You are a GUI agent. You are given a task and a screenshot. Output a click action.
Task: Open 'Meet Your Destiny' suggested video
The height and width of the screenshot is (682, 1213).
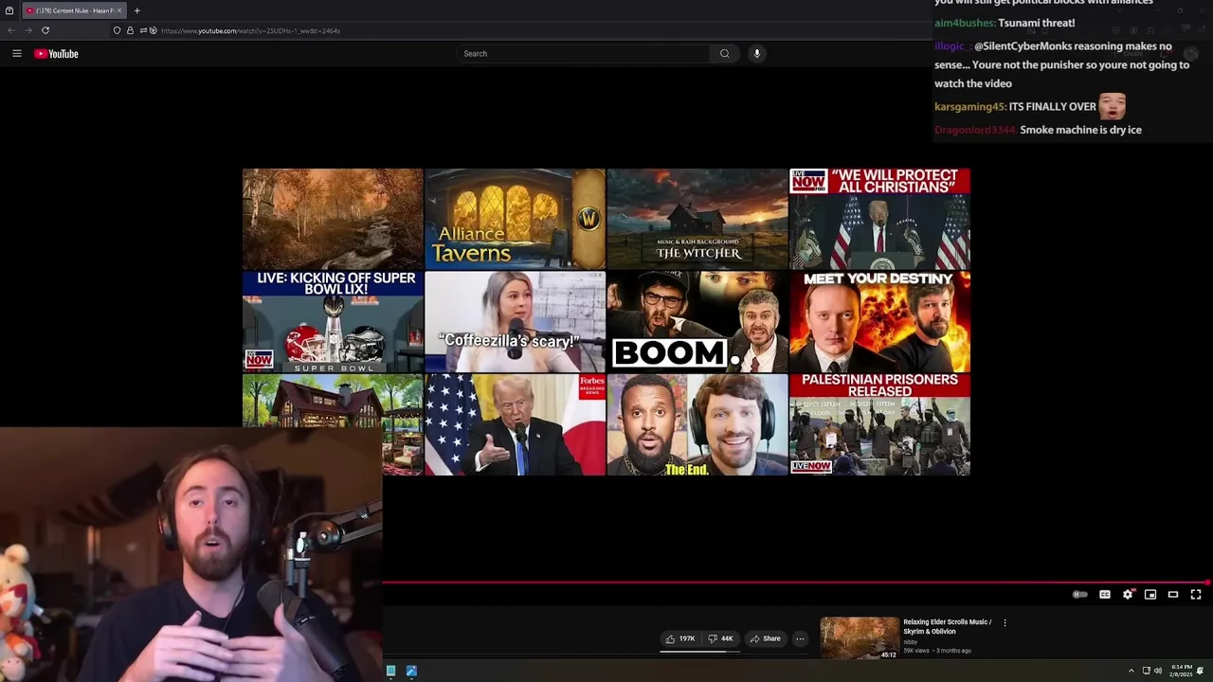(x=879, y=321)
